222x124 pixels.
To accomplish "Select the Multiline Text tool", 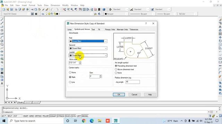I will 2,83.
